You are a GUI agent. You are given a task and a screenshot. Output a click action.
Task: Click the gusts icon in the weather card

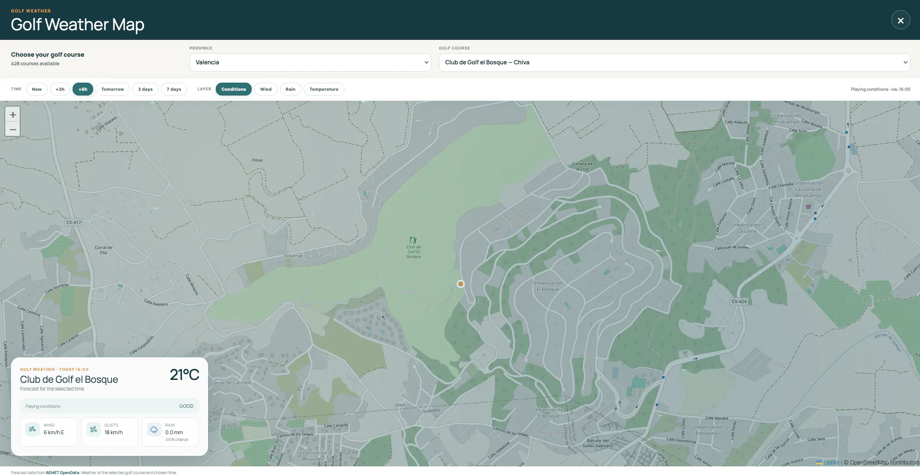pyautogui.click(x=93, y=429)
